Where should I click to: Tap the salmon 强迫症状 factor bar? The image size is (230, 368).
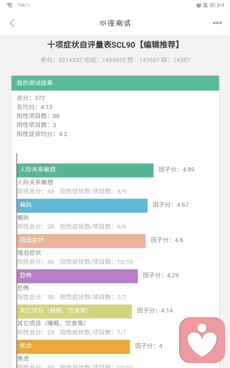81,241
